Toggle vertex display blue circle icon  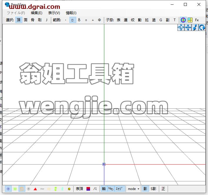[x=8, y=189]
